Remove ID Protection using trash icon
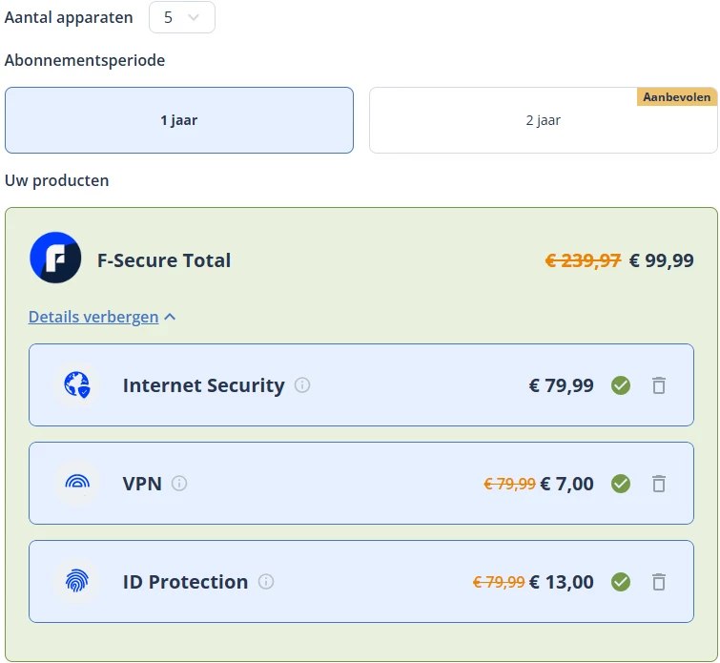 [x=658, y=582]
